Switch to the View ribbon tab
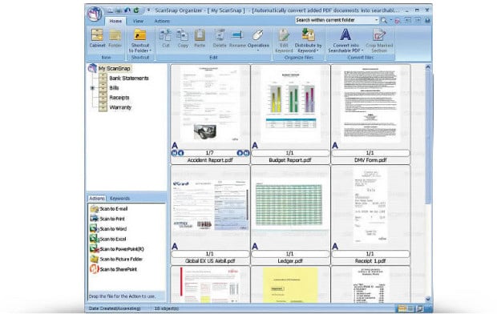Screen dimensions: 497x314 [138, 21]
